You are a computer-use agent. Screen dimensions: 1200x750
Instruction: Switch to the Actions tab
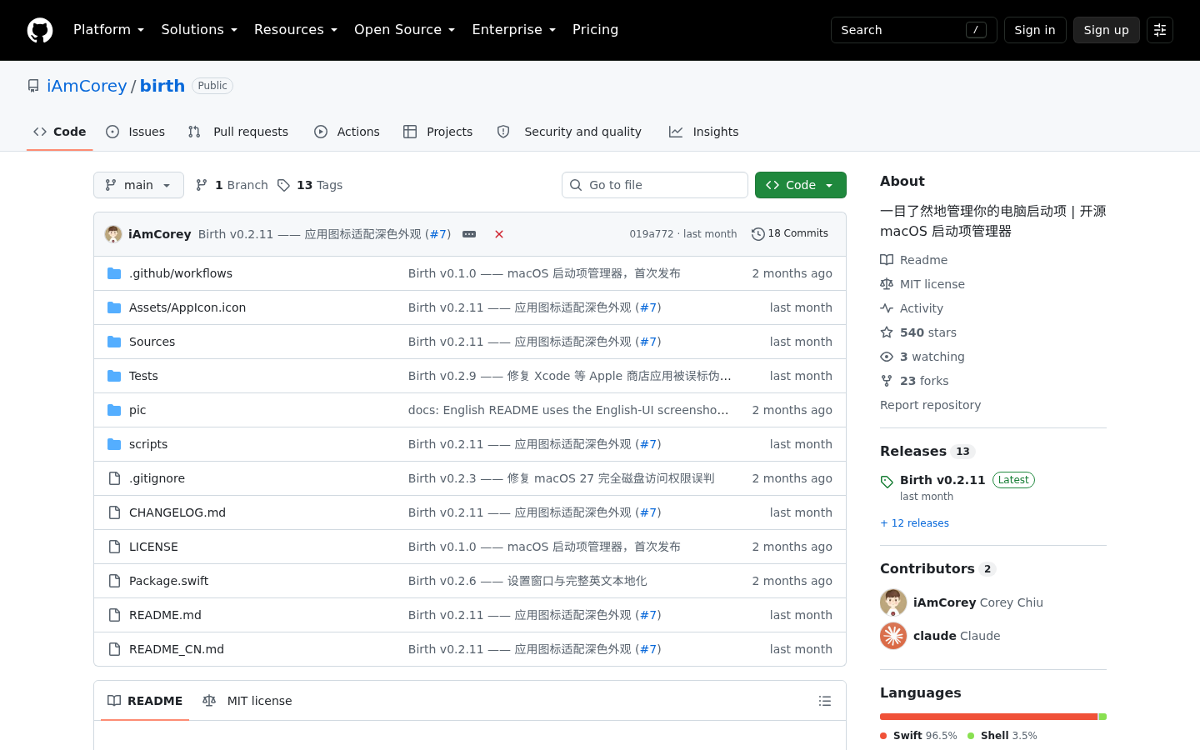coord(347,132)
